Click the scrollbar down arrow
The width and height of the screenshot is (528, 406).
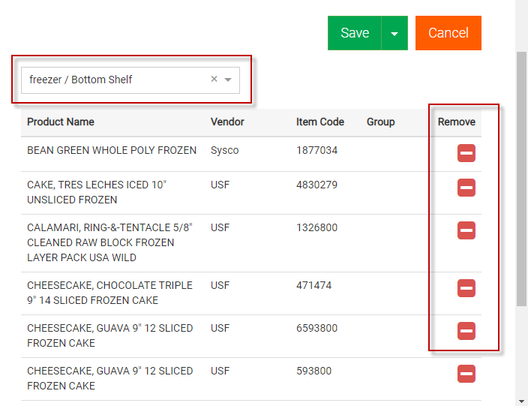[x=522, y=400]
